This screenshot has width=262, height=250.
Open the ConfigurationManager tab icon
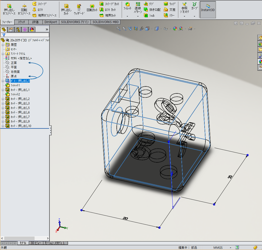pyautogui.click(x=18, y=30)
